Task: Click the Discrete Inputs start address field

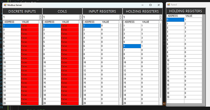Action: 21,17
